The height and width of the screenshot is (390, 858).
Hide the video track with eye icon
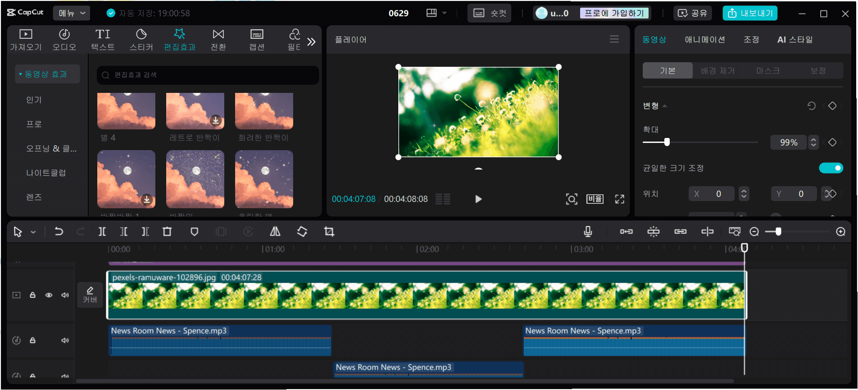pos(49,295)
